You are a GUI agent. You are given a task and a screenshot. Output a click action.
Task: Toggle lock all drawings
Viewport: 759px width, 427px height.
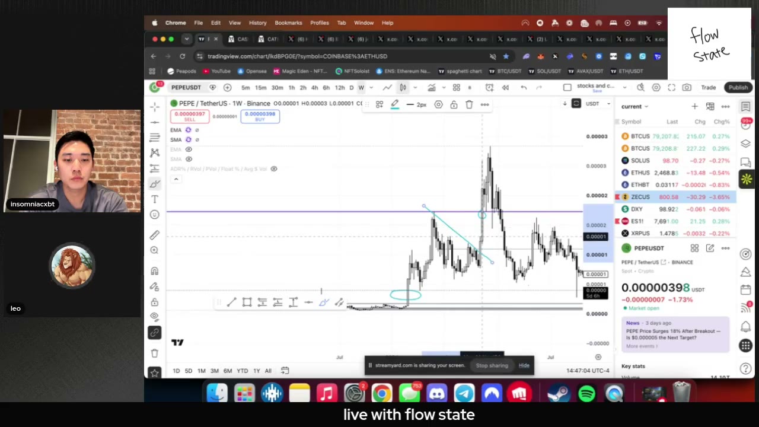155,302
